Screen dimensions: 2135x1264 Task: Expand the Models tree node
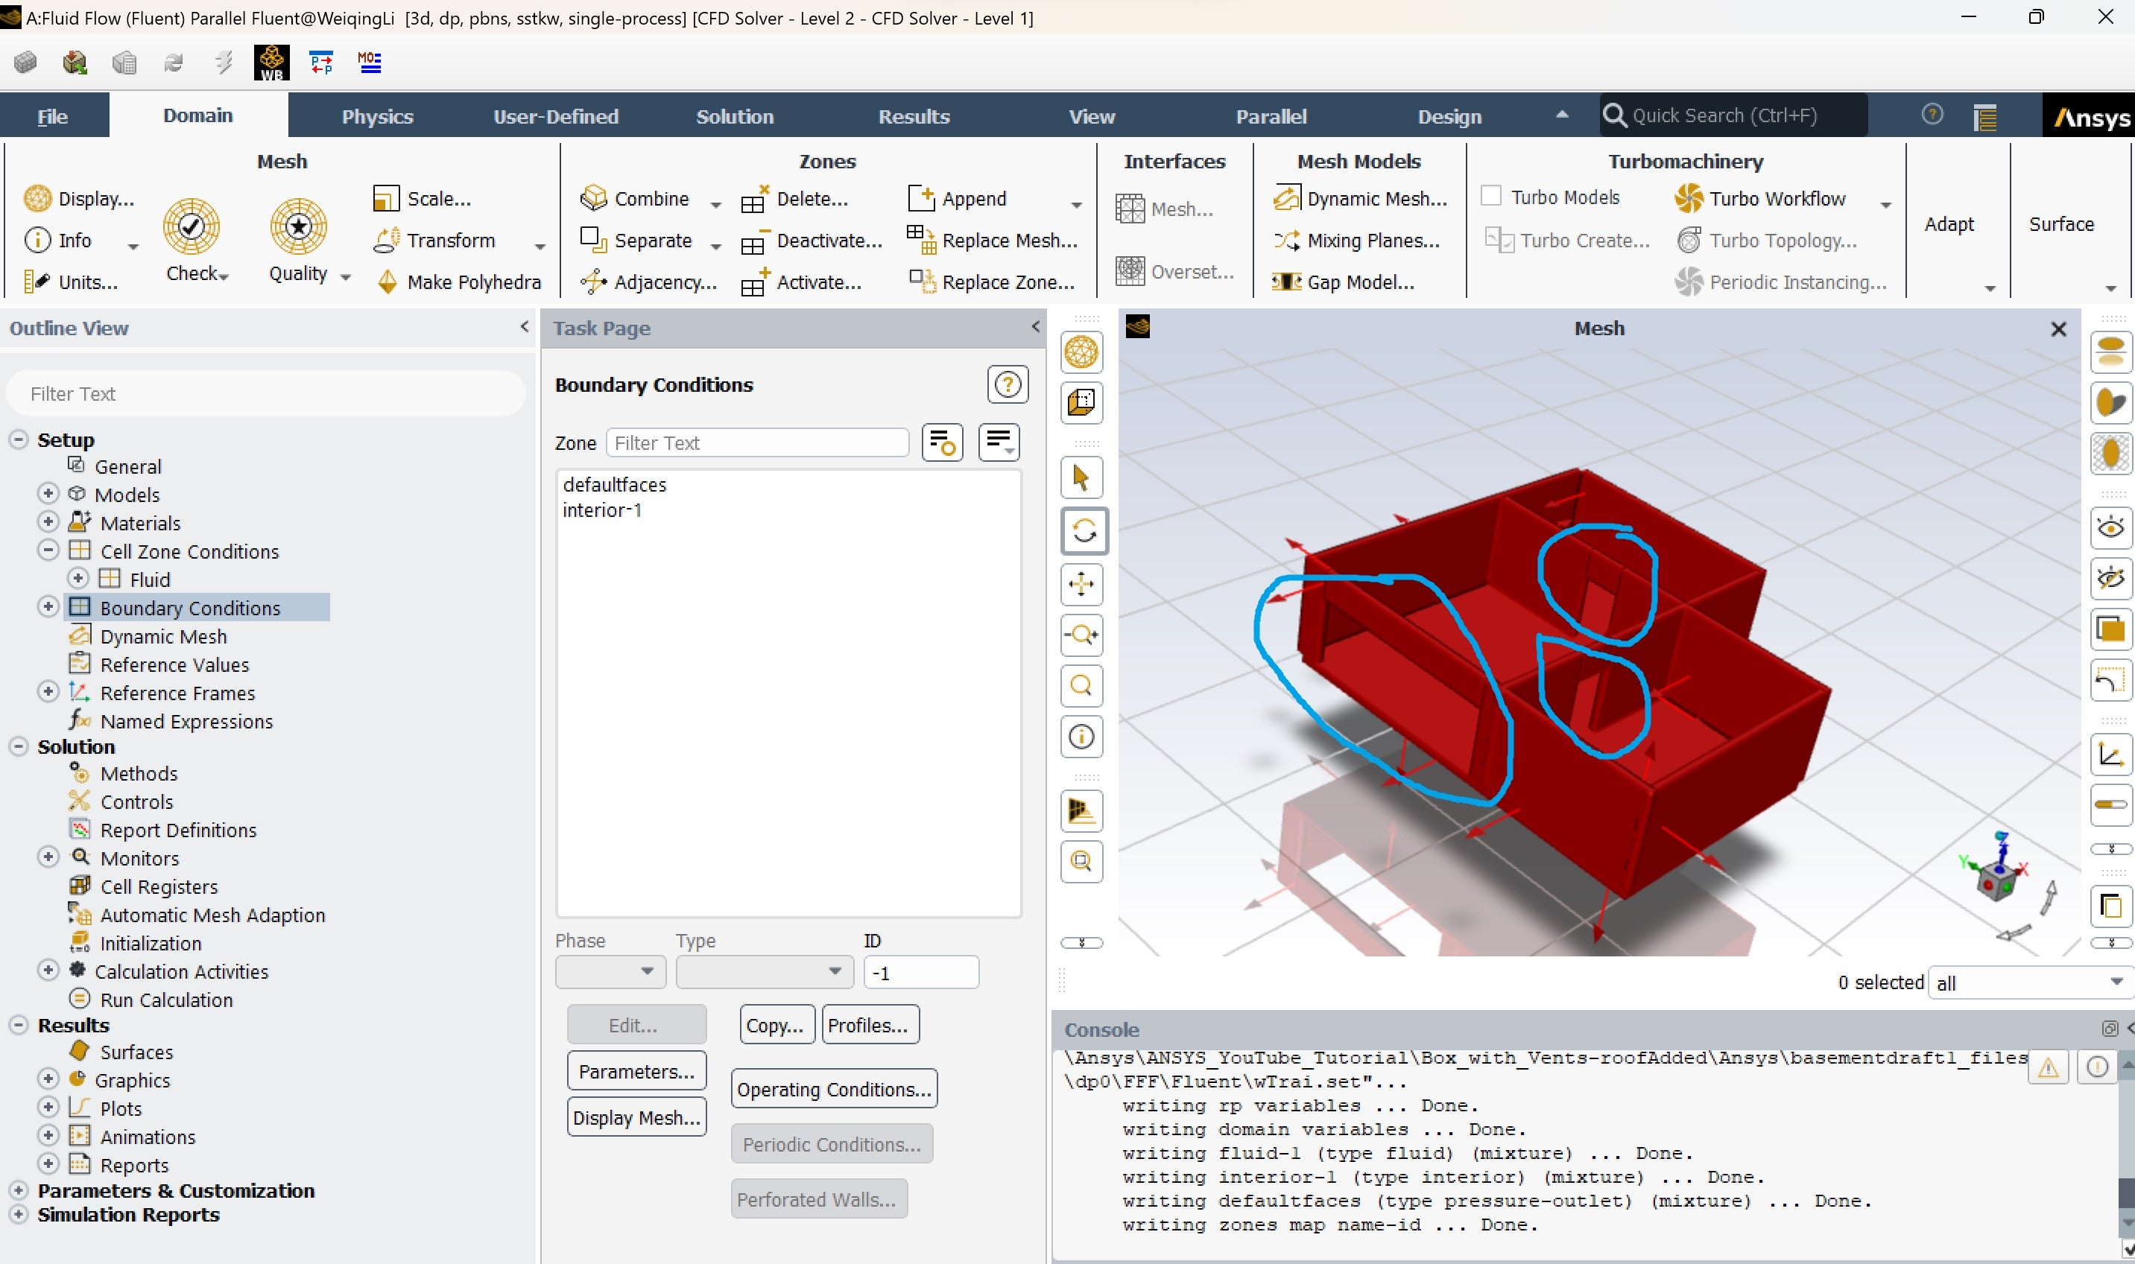(48, 494)
